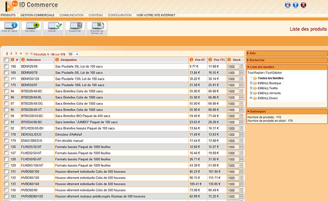
Task: Open the PRODUITS menu
Action: click(8, 15)
